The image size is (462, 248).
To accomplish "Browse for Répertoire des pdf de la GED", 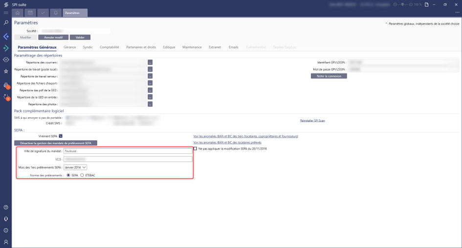I will point(150,90).
